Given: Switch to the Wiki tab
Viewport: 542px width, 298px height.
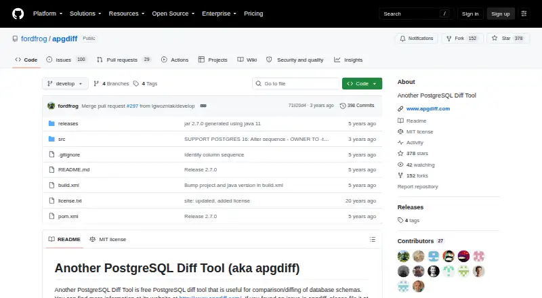Looking at the screenshot, I should point(247,60).
